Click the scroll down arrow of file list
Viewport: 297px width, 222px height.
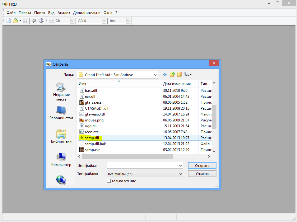point(214,151)
